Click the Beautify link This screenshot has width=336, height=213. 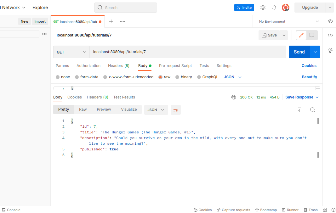[309, 77]
